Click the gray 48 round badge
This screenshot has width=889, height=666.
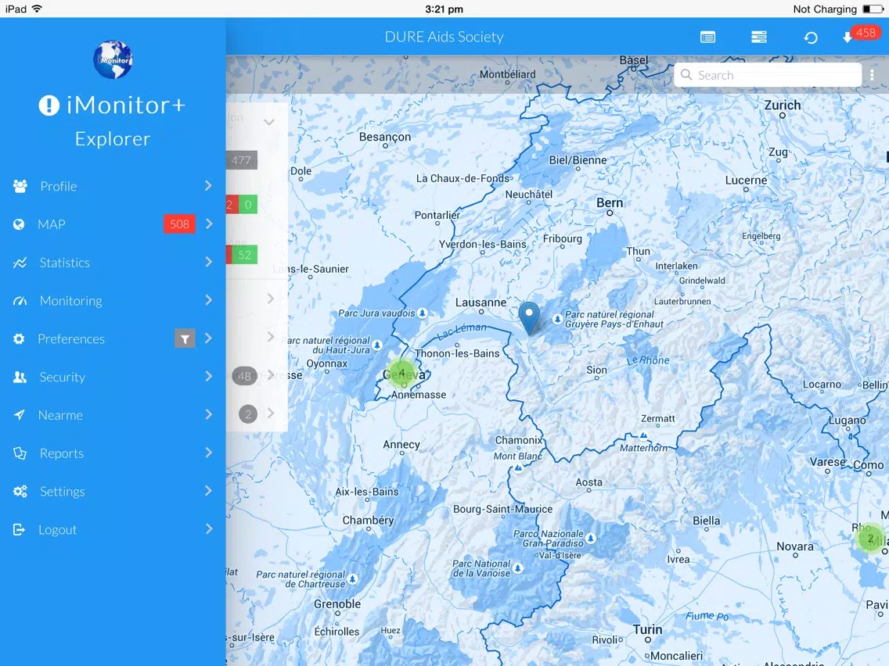point(245,376)
